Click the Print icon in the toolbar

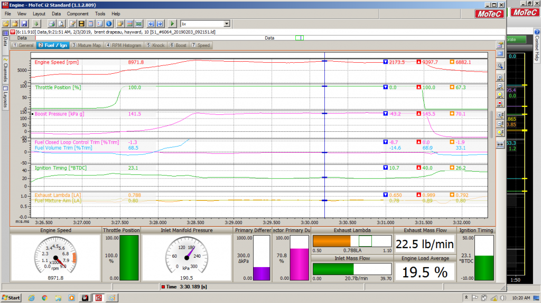[52, 24]
